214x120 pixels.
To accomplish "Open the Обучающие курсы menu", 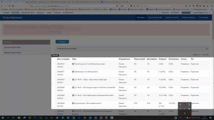I will [x=28, y=13].
